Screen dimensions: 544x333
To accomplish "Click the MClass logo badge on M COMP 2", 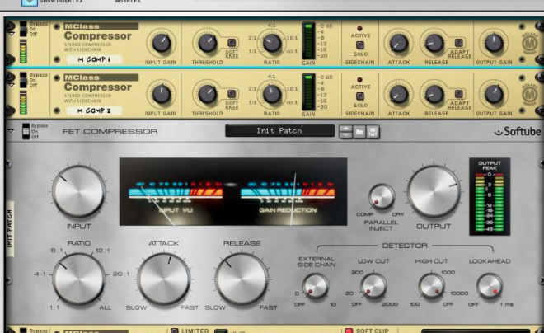I will click(529, 94).
